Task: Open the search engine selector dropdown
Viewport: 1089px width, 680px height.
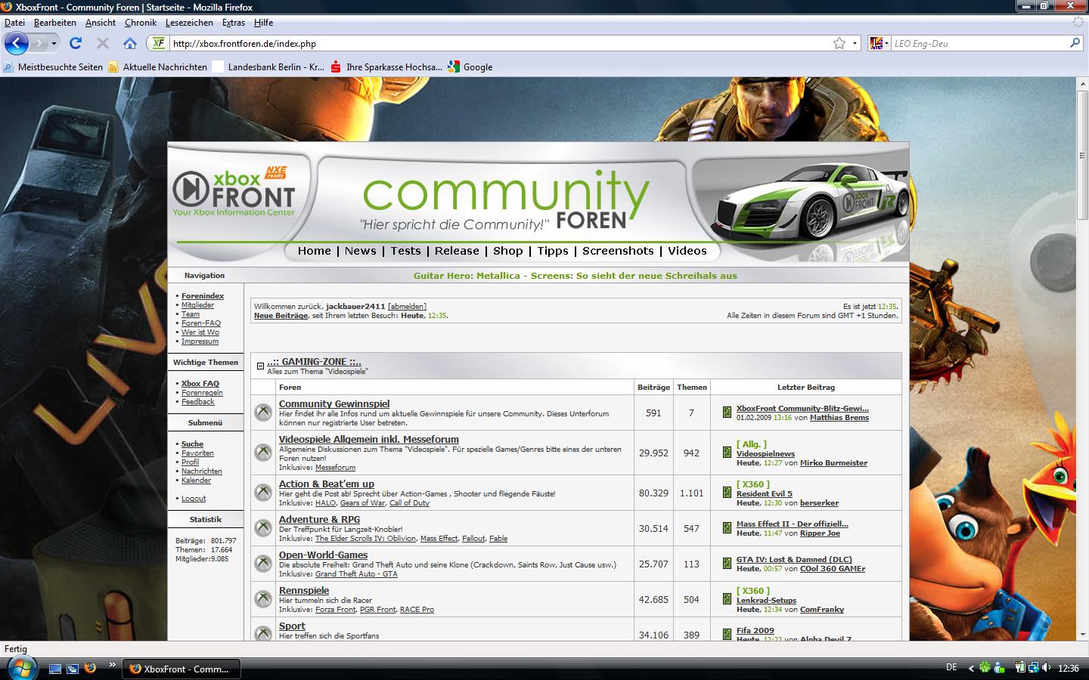Action: 879,43
